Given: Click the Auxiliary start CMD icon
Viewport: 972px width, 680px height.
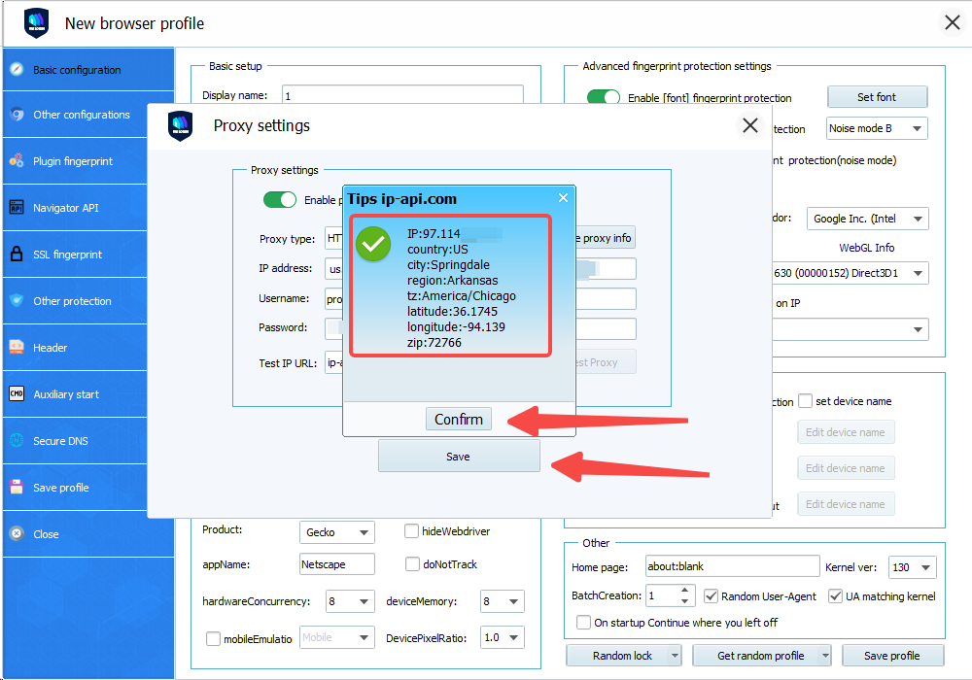Looking at the screenshot, I should 16,394.
